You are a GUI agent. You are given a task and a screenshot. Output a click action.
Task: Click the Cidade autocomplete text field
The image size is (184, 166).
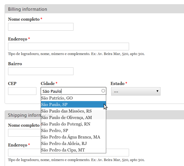click(x=73, y=91)
